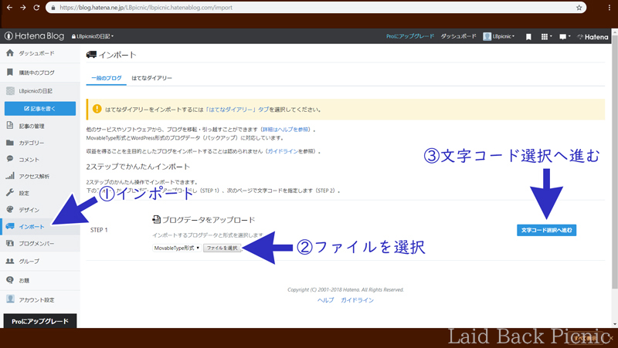
Task: Switch to the はてなダイアリー tab
Action: point(151,78)
